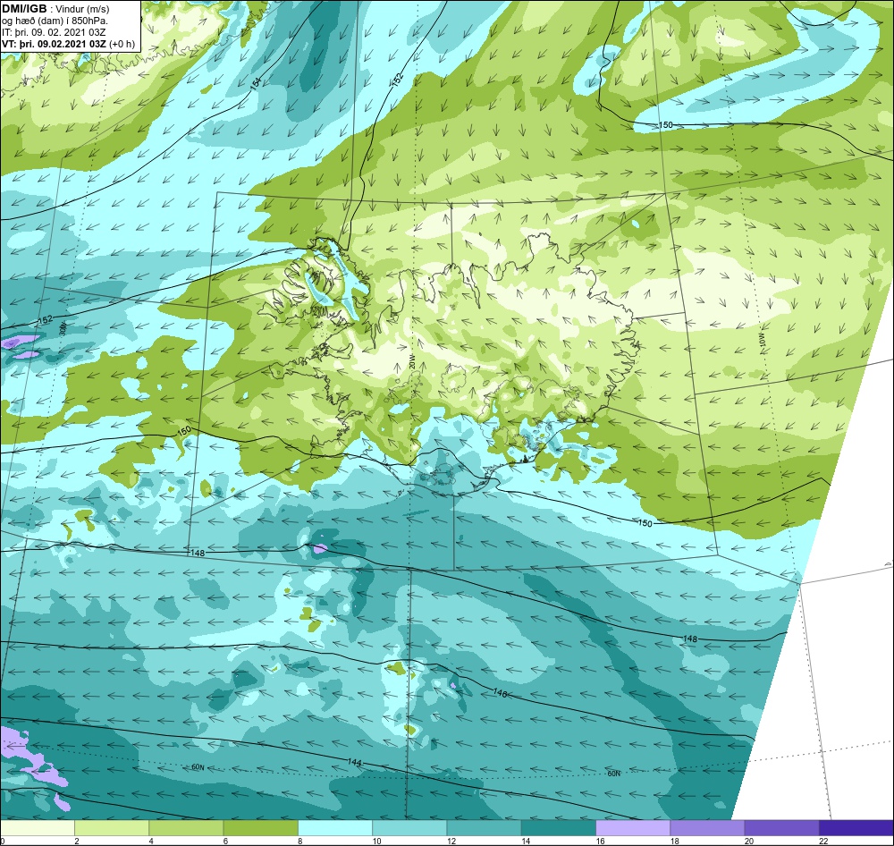Click the 'VT: þri. 09.02.2021 03Z (+0 h)' line
The image size is (894, 846).
69,45
